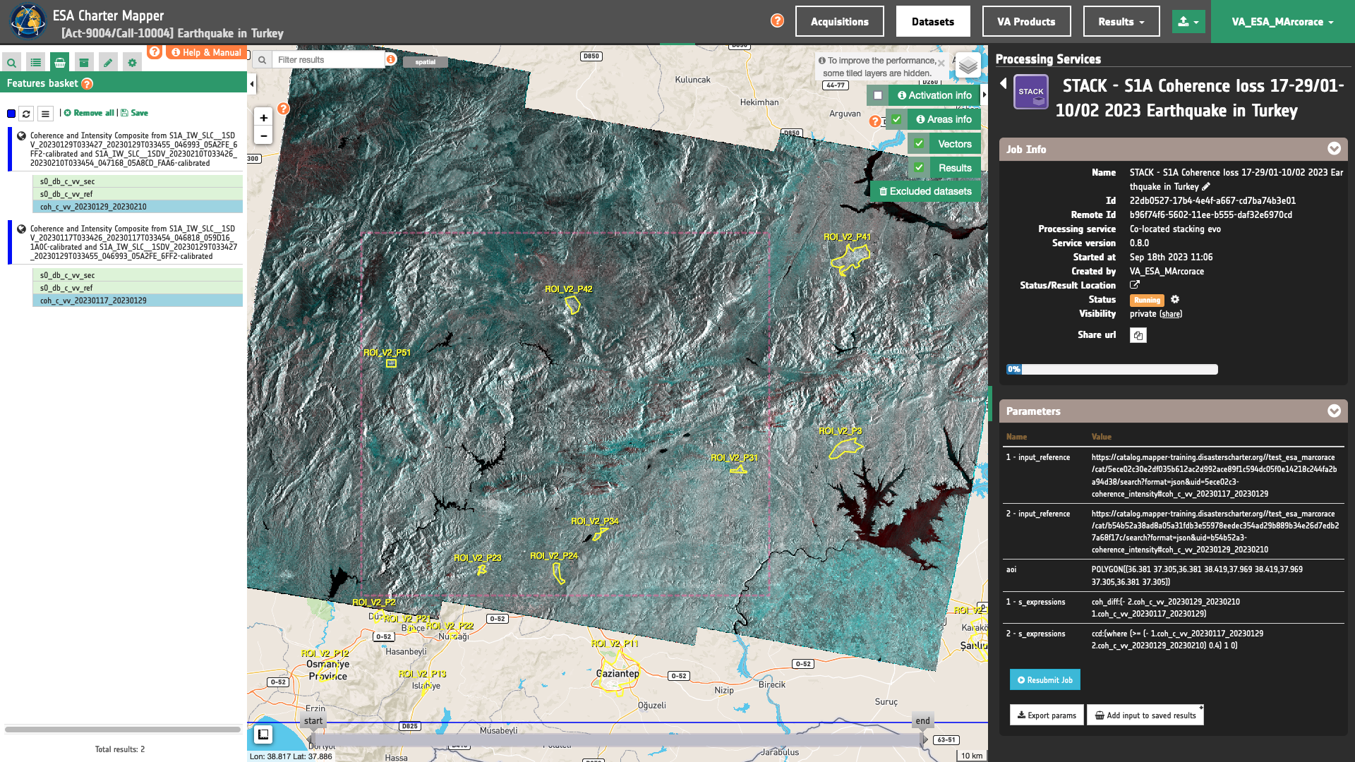Open the VA Products tab
Image resolution: width=1355 pixels, height=762 pixels.
tap(1026, 21)
